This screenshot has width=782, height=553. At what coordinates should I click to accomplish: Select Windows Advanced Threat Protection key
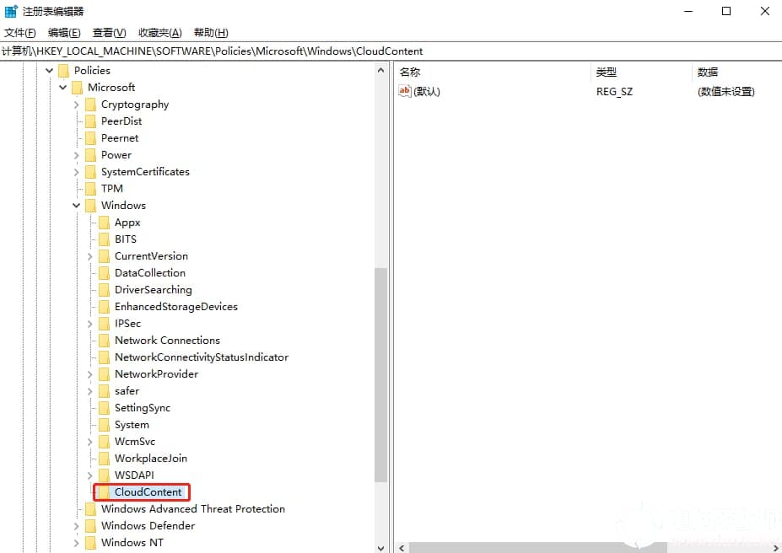[193, 509]
